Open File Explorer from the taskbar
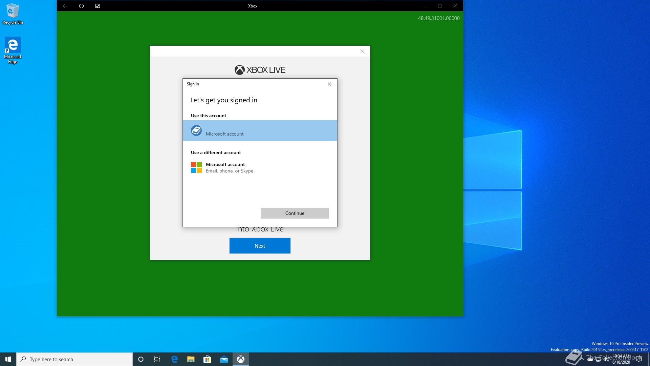 pyautogui.click(x=191, y=359)
